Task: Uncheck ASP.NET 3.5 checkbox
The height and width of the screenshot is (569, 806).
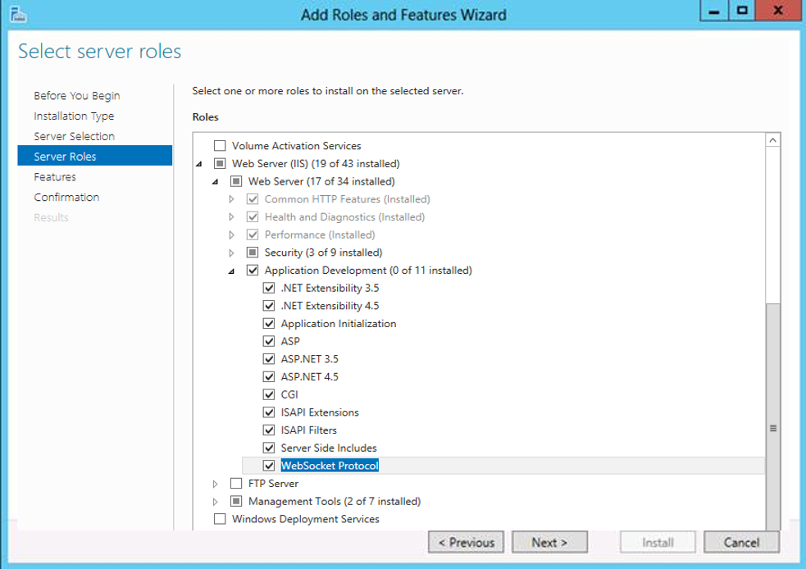Action: pos(269,359)
